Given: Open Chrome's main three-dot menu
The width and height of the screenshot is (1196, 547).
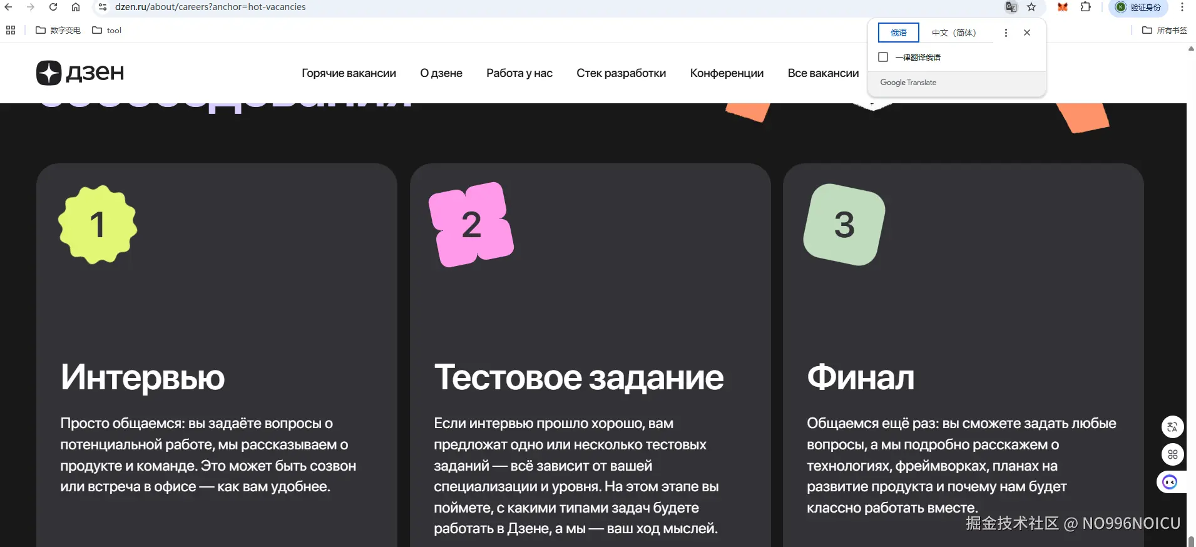Looking at the screenshot, I should pyautogui.click(x=1182, y=7).
